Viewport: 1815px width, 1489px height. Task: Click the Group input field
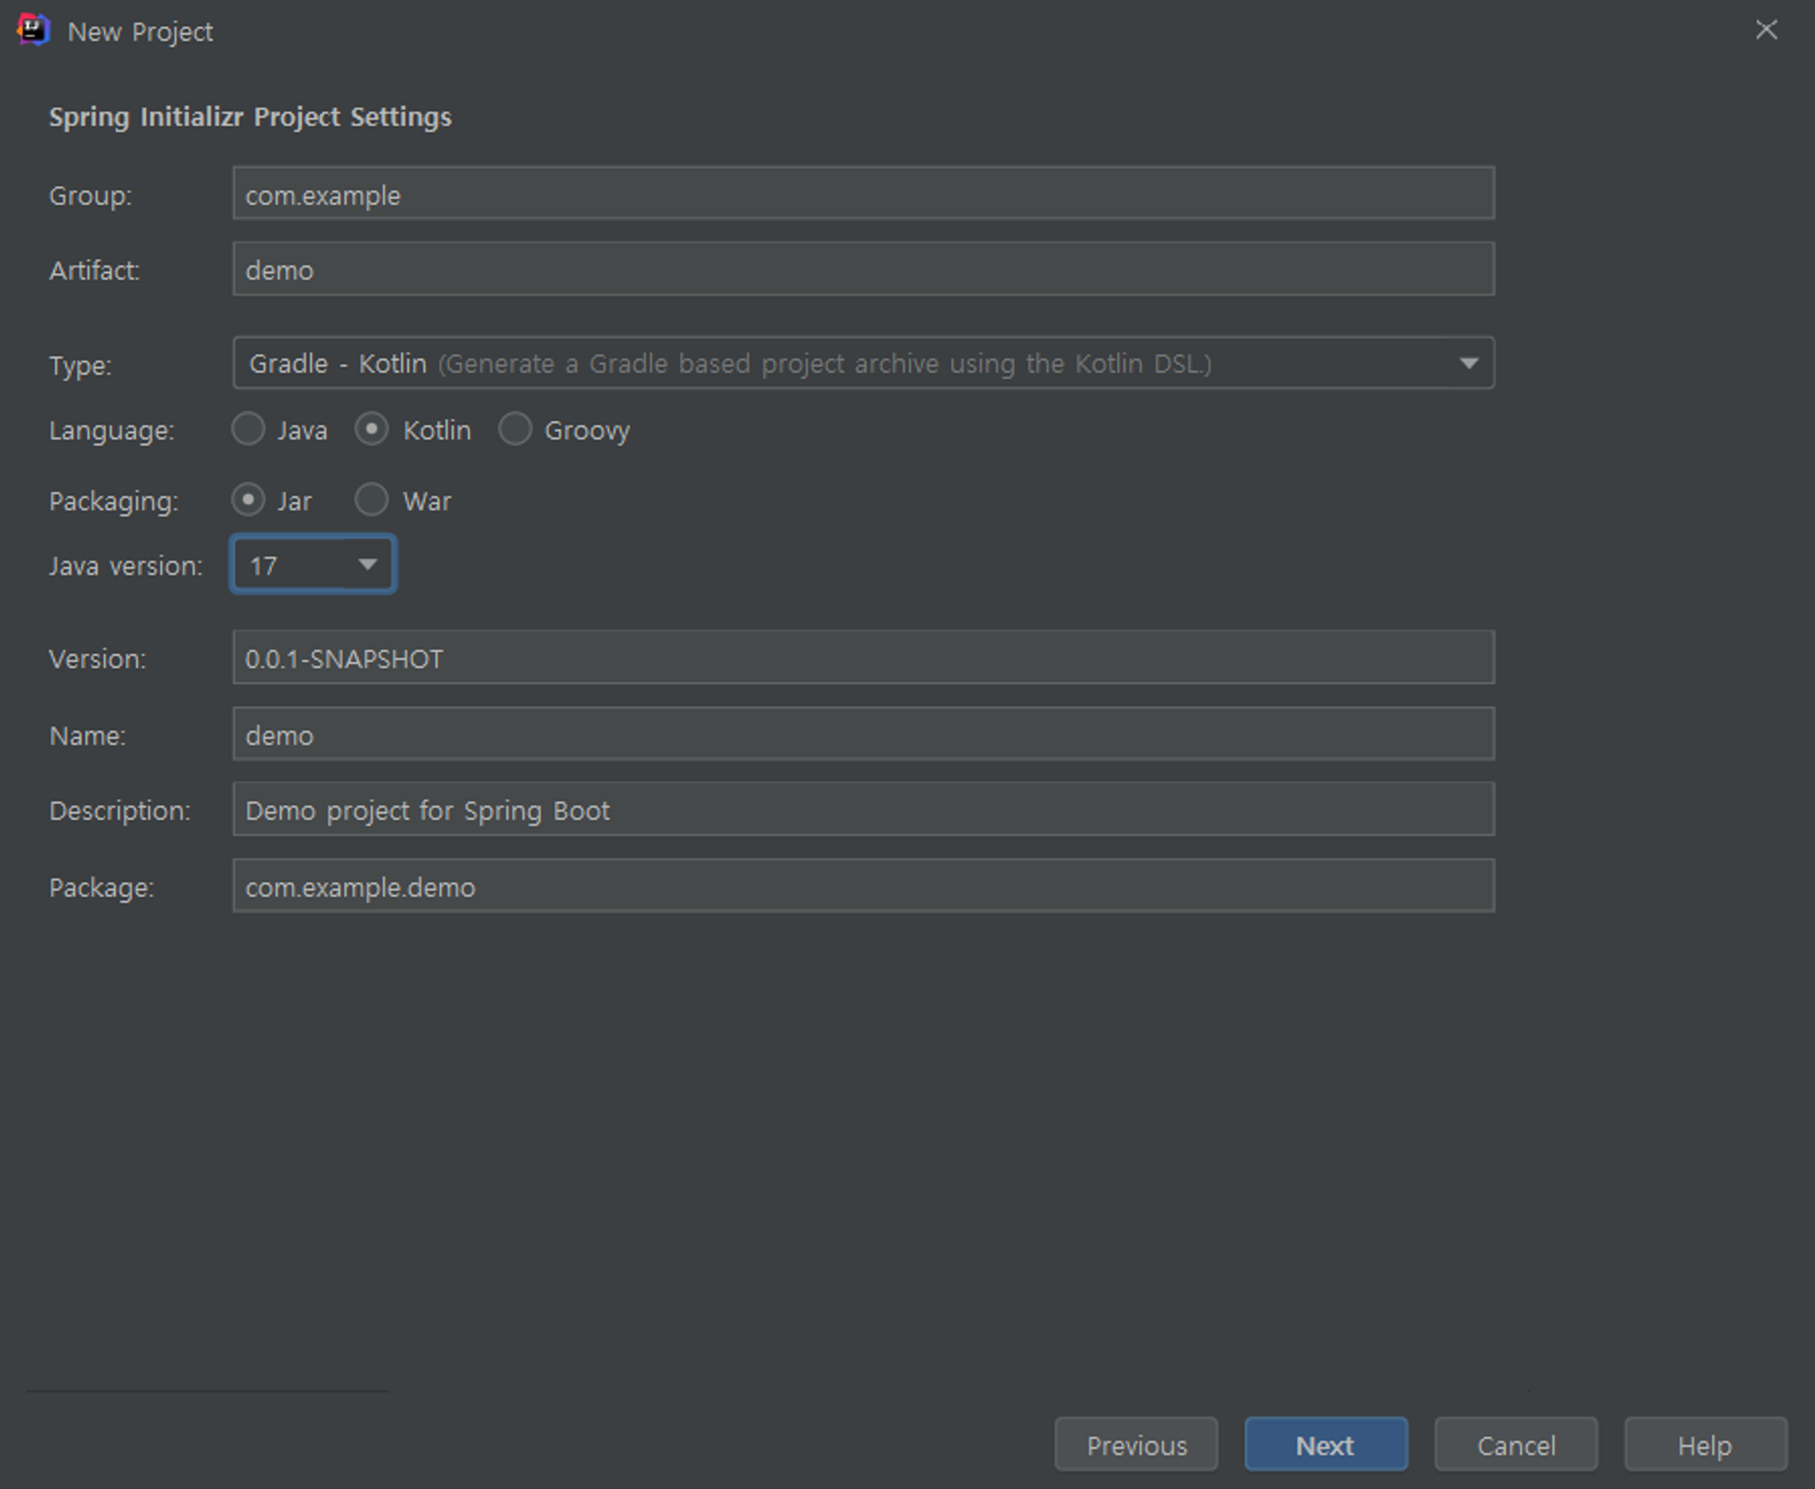(862, 193)
